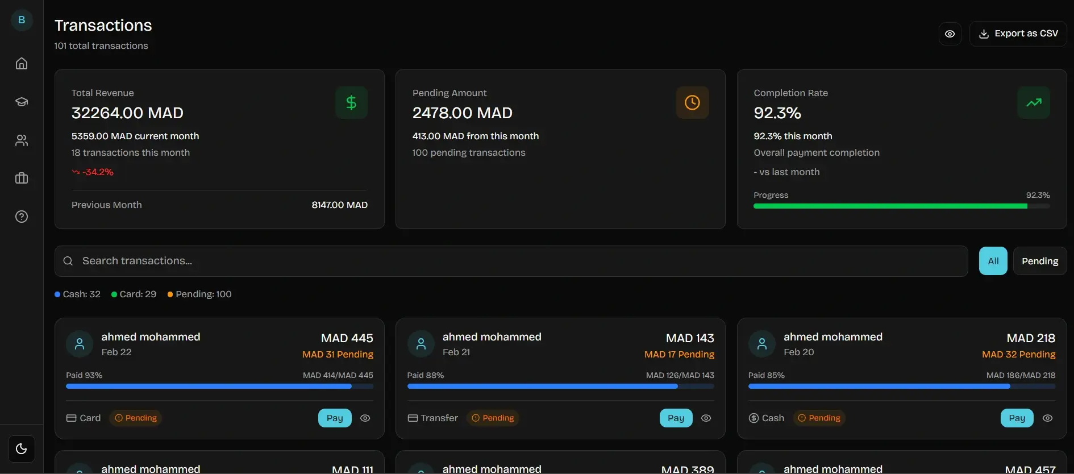Click the briefcase icon in sidebar

(x=22, y=178)
